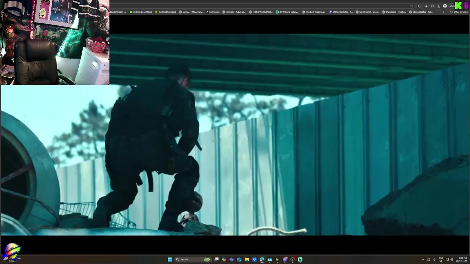Click the webcam overlay thumbnail

click(55, 42)
